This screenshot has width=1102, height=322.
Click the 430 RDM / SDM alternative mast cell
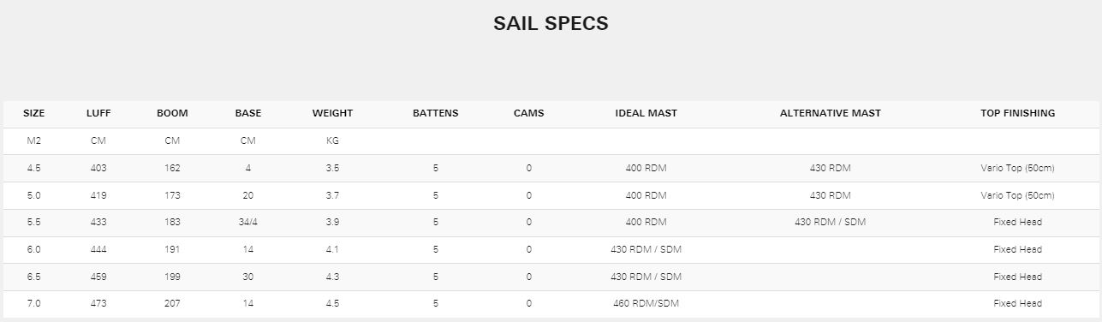click(831, 222)
